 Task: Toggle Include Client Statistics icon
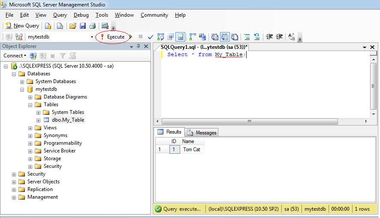pyautogui.click(x=202, y=37)
